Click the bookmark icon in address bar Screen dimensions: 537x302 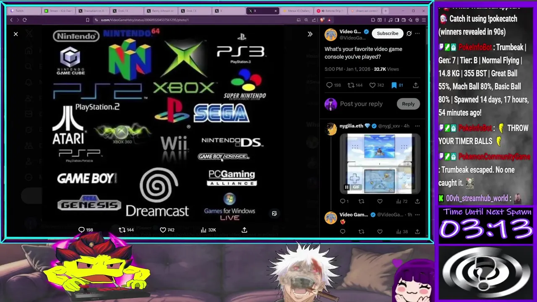click(x=87, y=20)
